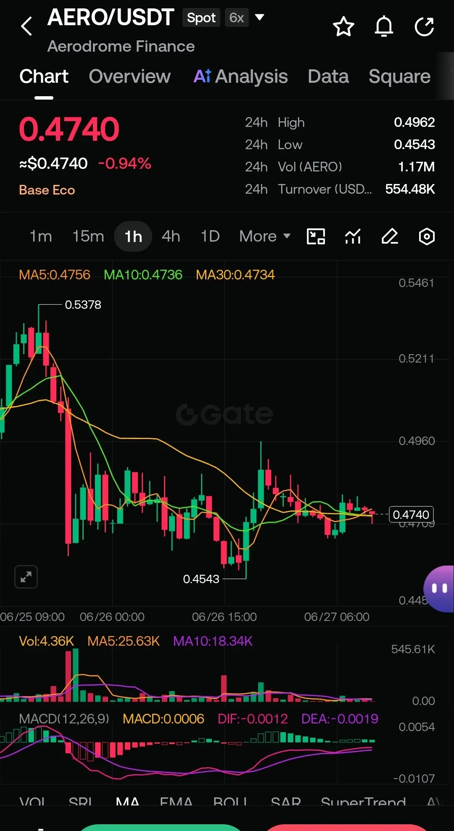Tap the 0.5378 high marker label

pos(83,305)
